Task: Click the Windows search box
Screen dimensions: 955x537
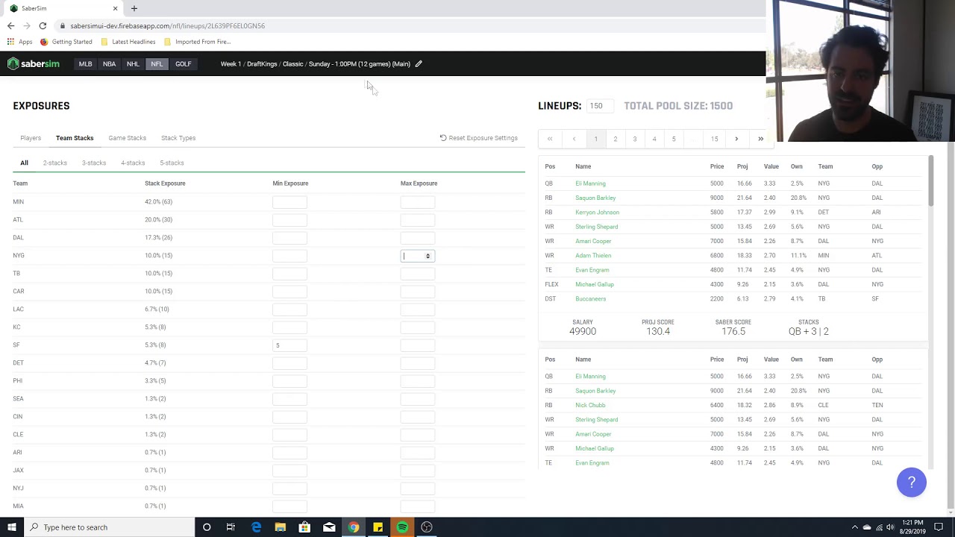Action: [x=108, y=527]
